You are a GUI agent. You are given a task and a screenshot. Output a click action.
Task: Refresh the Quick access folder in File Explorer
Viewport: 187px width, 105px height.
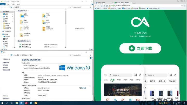[71, 7]
